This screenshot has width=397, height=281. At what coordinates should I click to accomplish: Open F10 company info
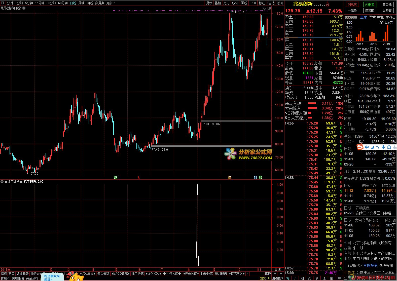pyautogui.click(x=253, y=3)
